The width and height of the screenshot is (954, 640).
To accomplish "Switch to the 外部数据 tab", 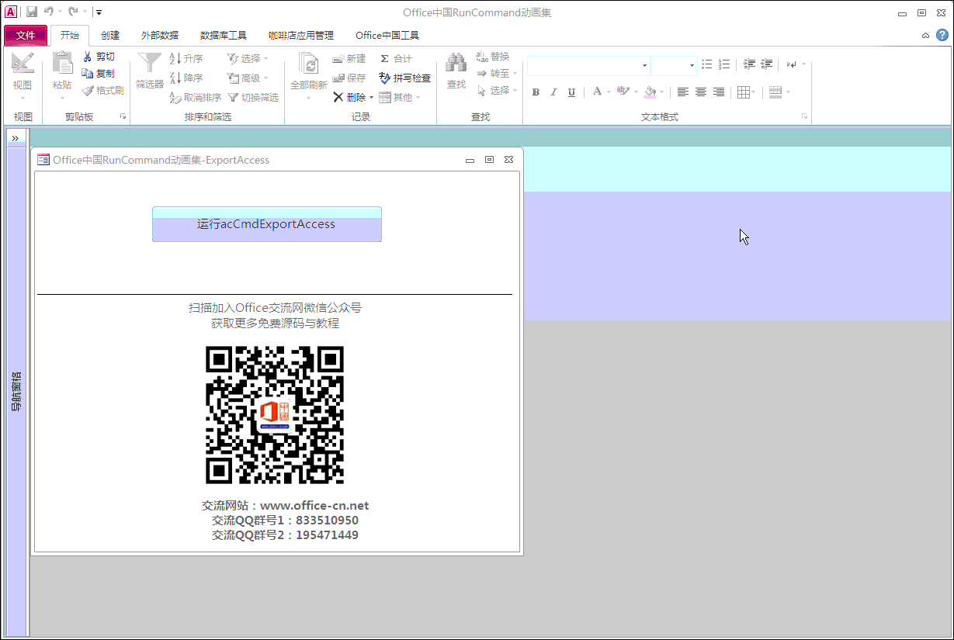I will 160,36.
